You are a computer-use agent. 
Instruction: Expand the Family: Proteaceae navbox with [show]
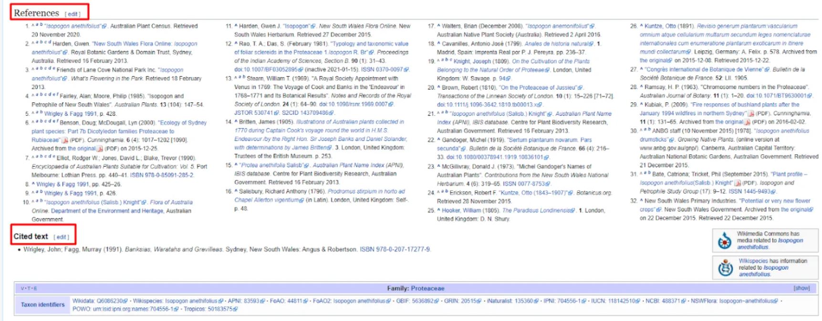tap(801, 288)
